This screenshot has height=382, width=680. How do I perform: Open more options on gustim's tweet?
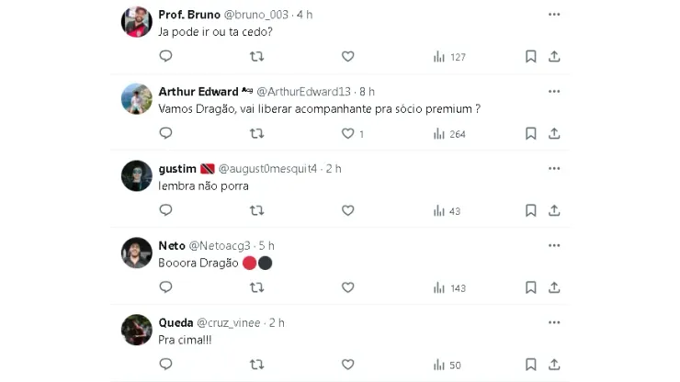coord(554,169)
